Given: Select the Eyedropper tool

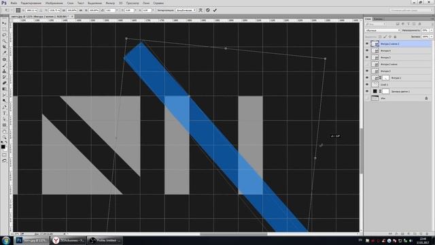Looking at the screenshot, I should point(4,53).
